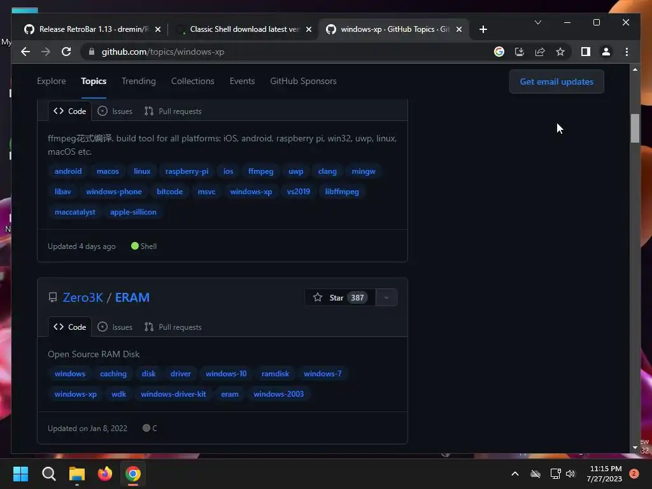The height and width of the screenshot is (489, 652).
Task: Click the Chrome taskbar icon
Action: pos(133,474)
